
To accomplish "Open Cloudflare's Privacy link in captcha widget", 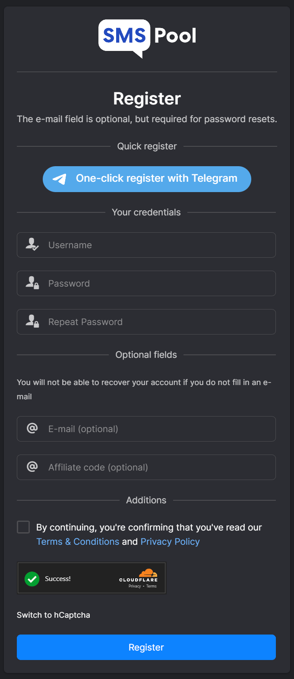I will (x=134, y=586).
